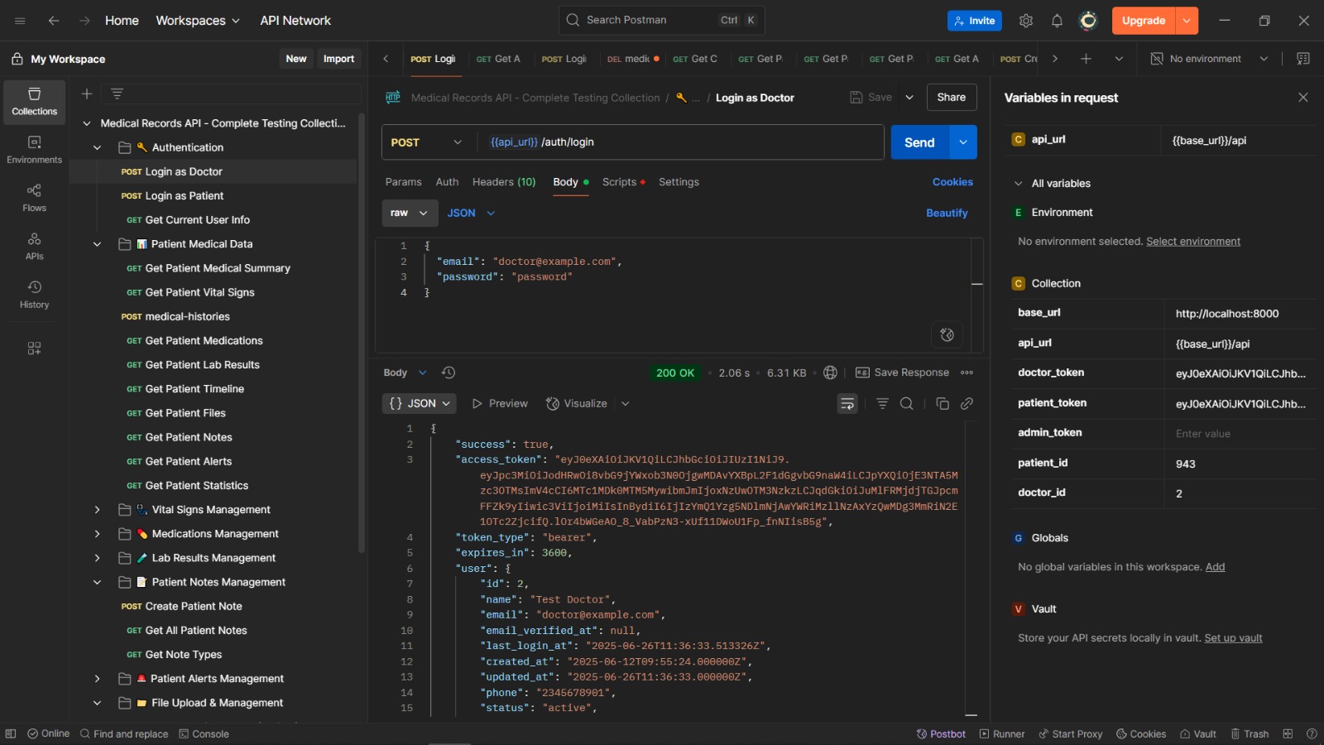The height and width of the screenshot is (745, 1324).
Task: Open the settings gear icon
Action: pos(1026,21)
